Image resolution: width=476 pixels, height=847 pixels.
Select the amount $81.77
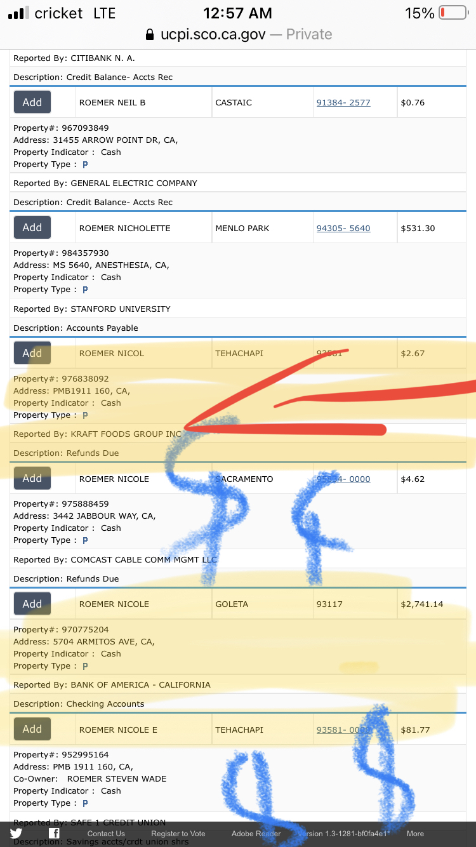click(x=415, y=730)
